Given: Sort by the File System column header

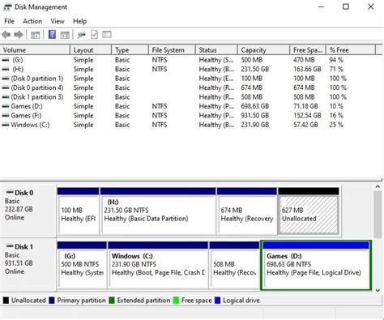Looking at the screenshot, I should [172, 50].
